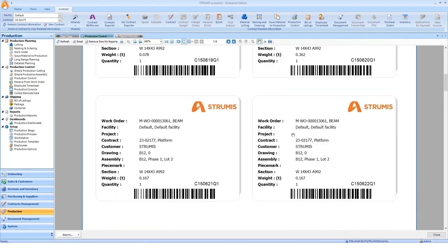Open Change Orders ribbon icon
The width and height of the screenshot is (448, 252).
(x=195, y=20)
